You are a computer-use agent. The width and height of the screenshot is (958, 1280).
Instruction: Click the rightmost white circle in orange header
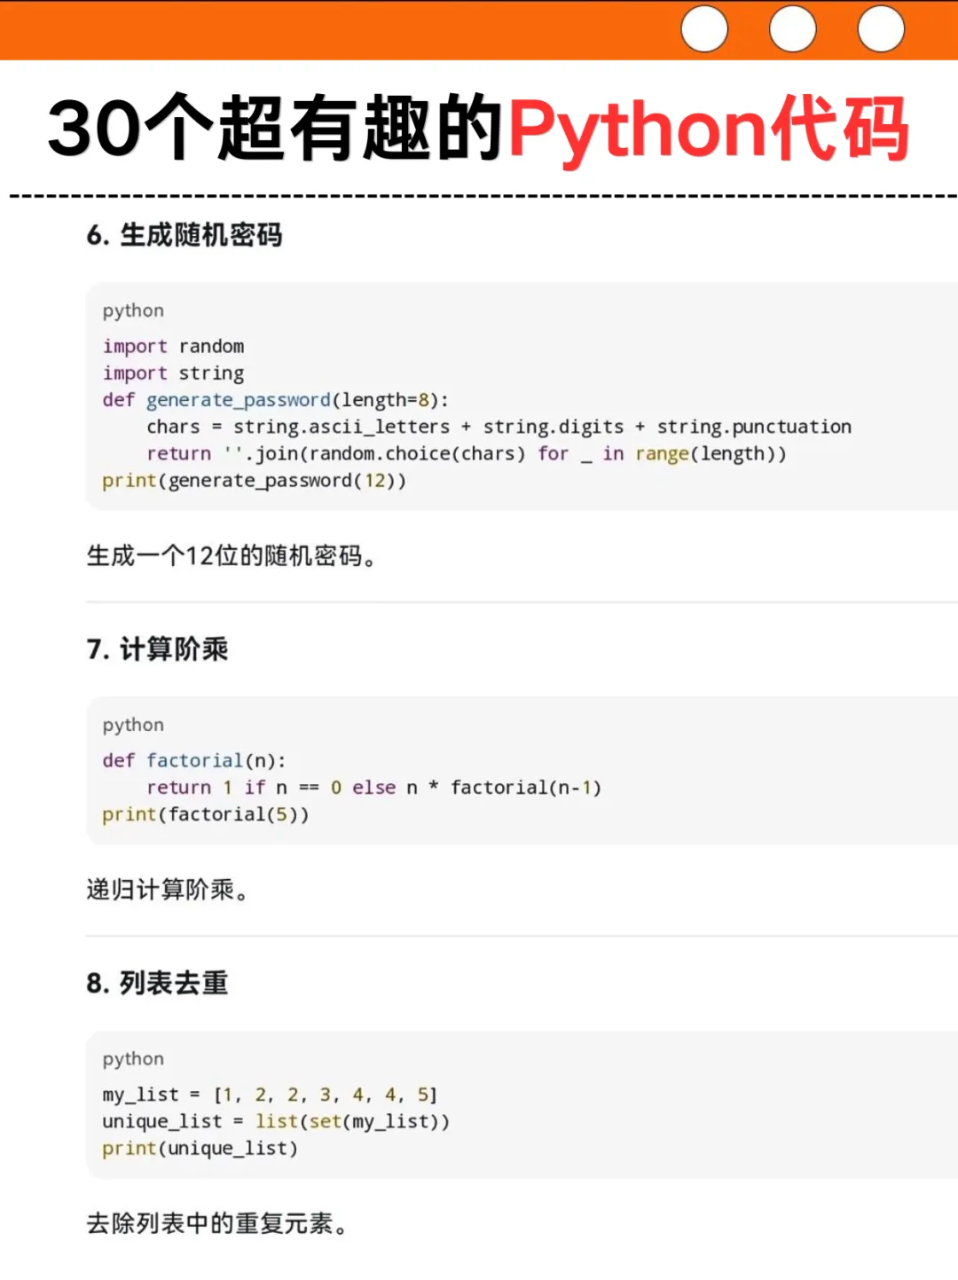pyautogui.click(x=882, y=28)
